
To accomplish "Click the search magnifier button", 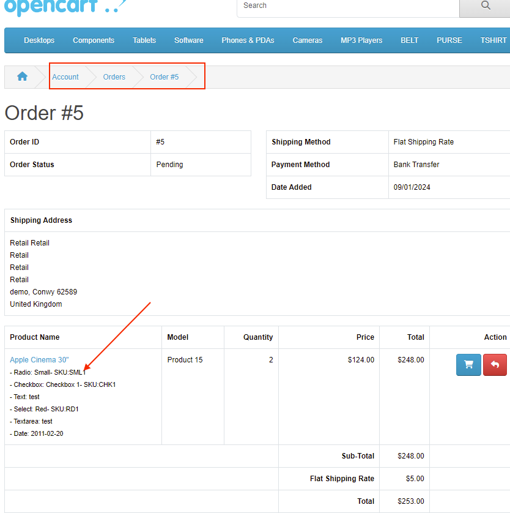I will (485, 7).
